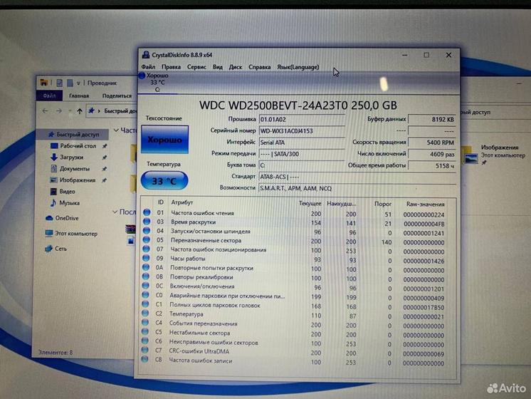Image resolution: width=531 pixels, height=399 pixels.
Task: Click the Буфер данных value 8192 KB
Action: point(432,119)
